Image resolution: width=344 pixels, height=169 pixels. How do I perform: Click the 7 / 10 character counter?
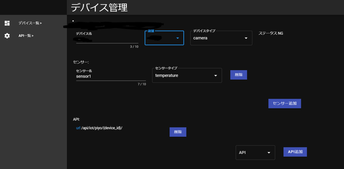[x=142, y=84]
